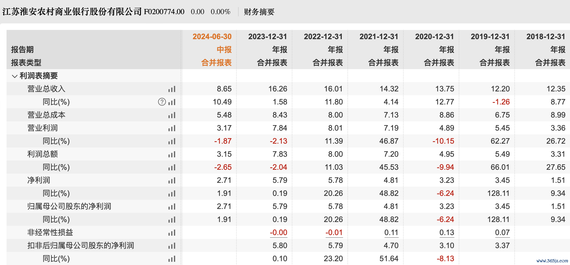This screenshot has width=570, height=265.
Task: Open chart icon for 同比(%) under 利润总额
Action: (x=172, y=167)
